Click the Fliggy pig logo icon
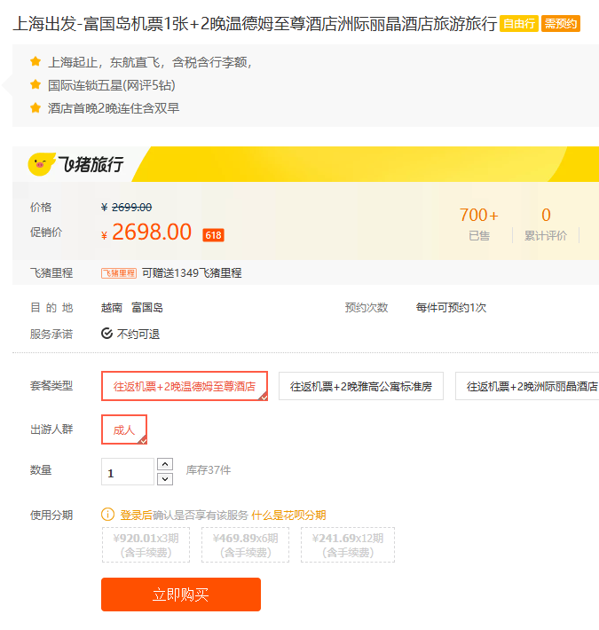The height and width of the screenshot is (630, 599). tap(41, 164)
